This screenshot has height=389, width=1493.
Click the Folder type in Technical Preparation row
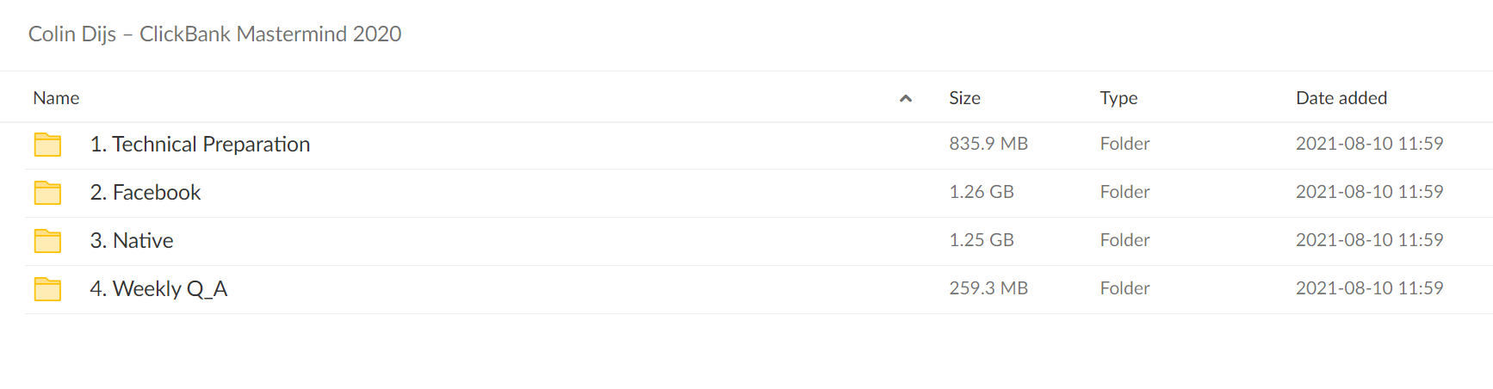(1124, 144)
